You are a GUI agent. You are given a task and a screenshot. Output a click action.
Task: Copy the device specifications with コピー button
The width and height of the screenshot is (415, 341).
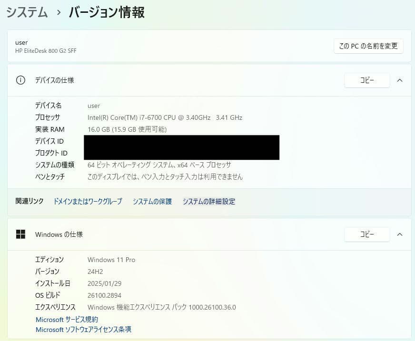coord(366,80)
